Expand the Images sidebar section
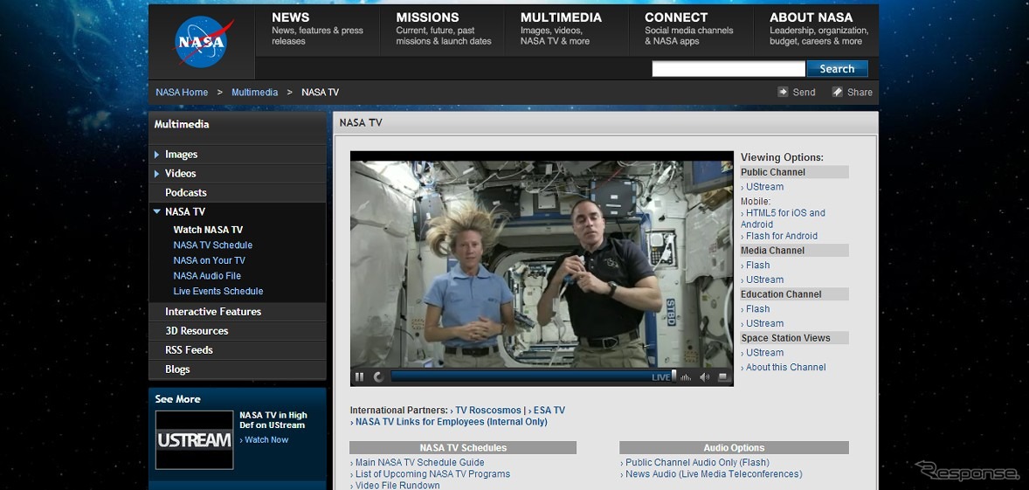1029x490 pixels. click(157, 155)
